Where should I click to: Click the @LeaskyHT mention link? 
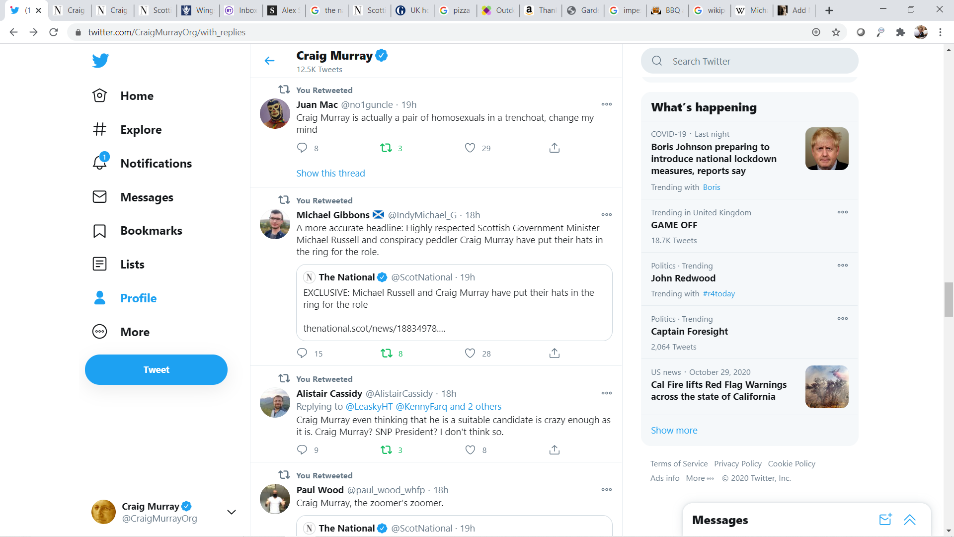369,406
